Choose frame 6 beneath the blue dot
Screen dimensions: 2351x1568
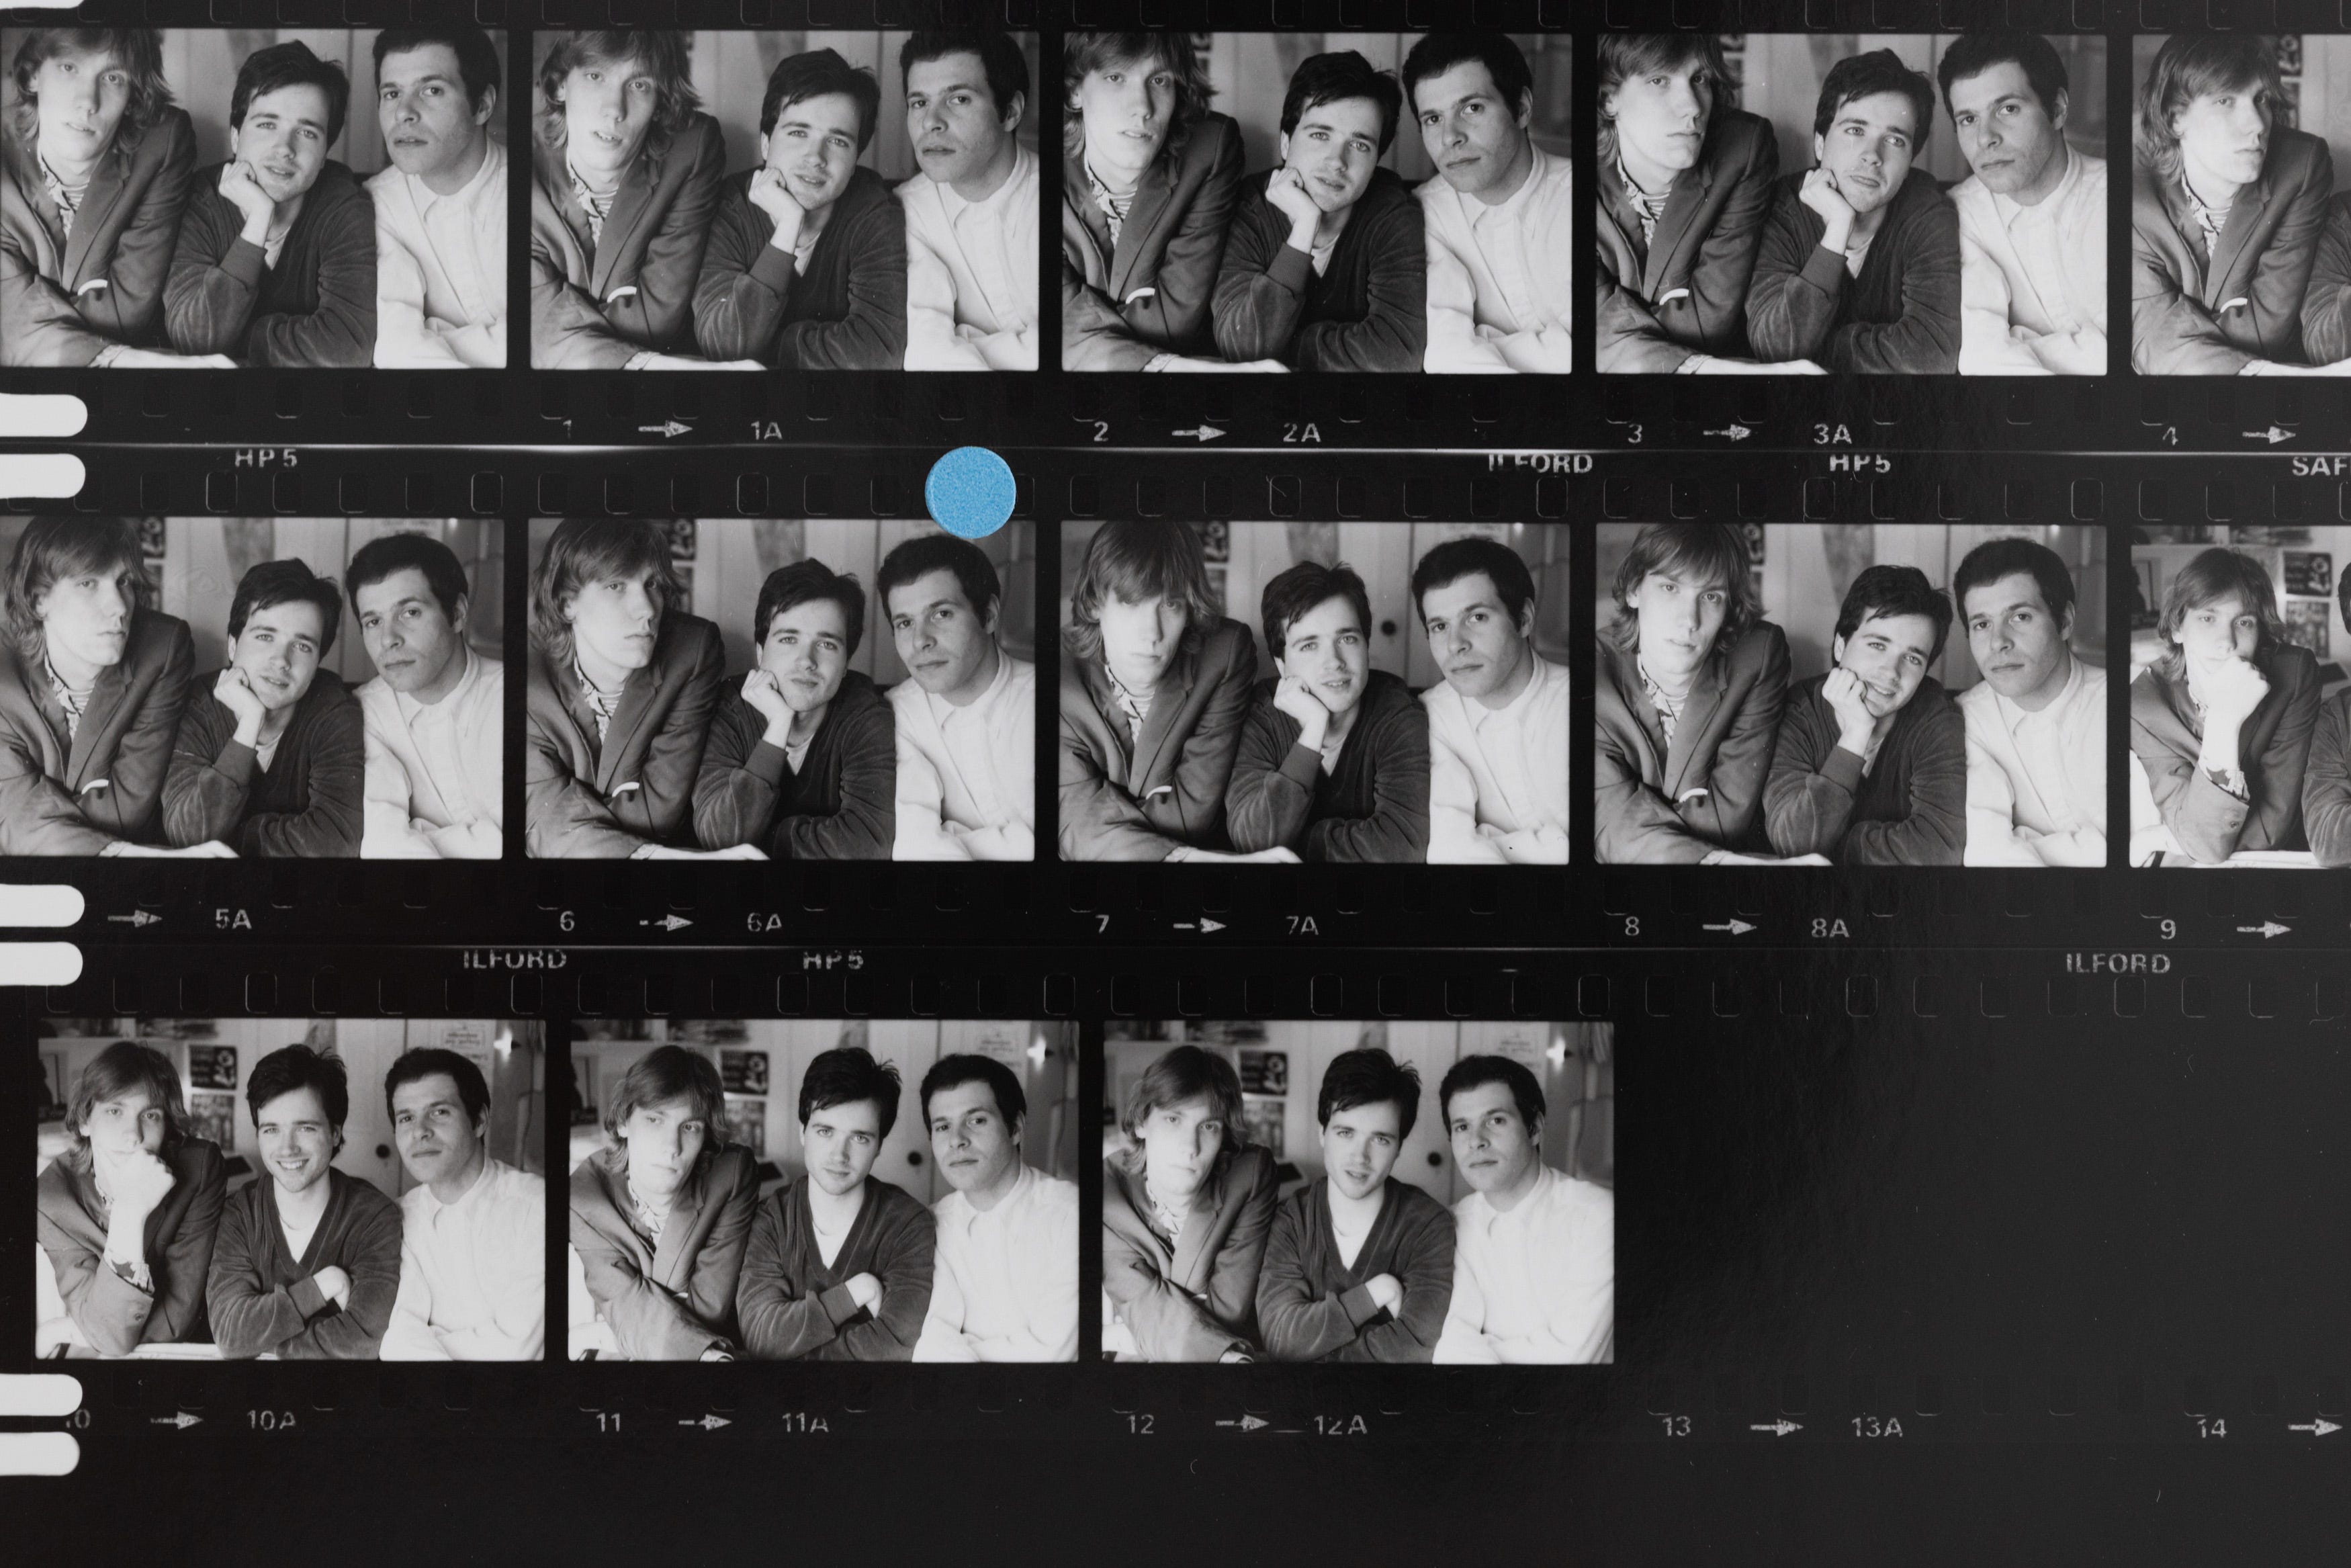point(782,688)
